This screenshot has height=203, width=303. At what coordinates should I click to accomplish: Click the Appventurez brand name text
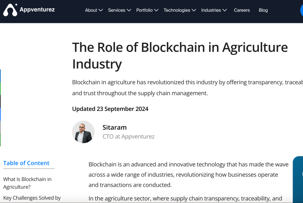(37, 10)
